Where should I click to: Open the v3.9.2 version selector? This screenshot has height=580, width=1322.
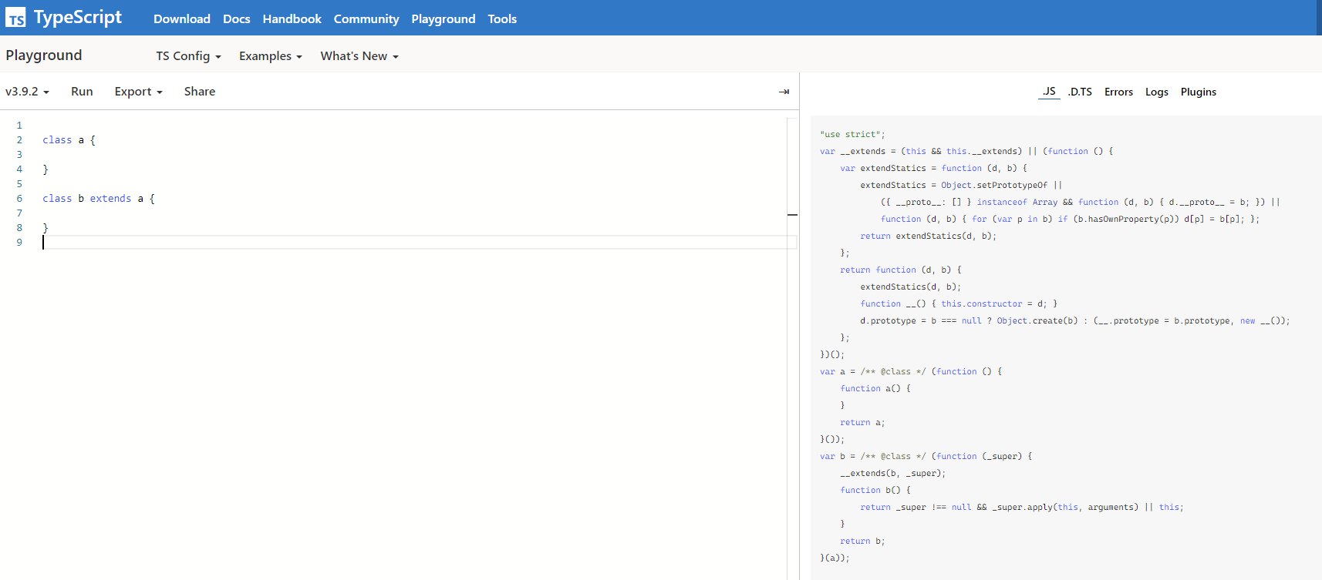(27, 92)
